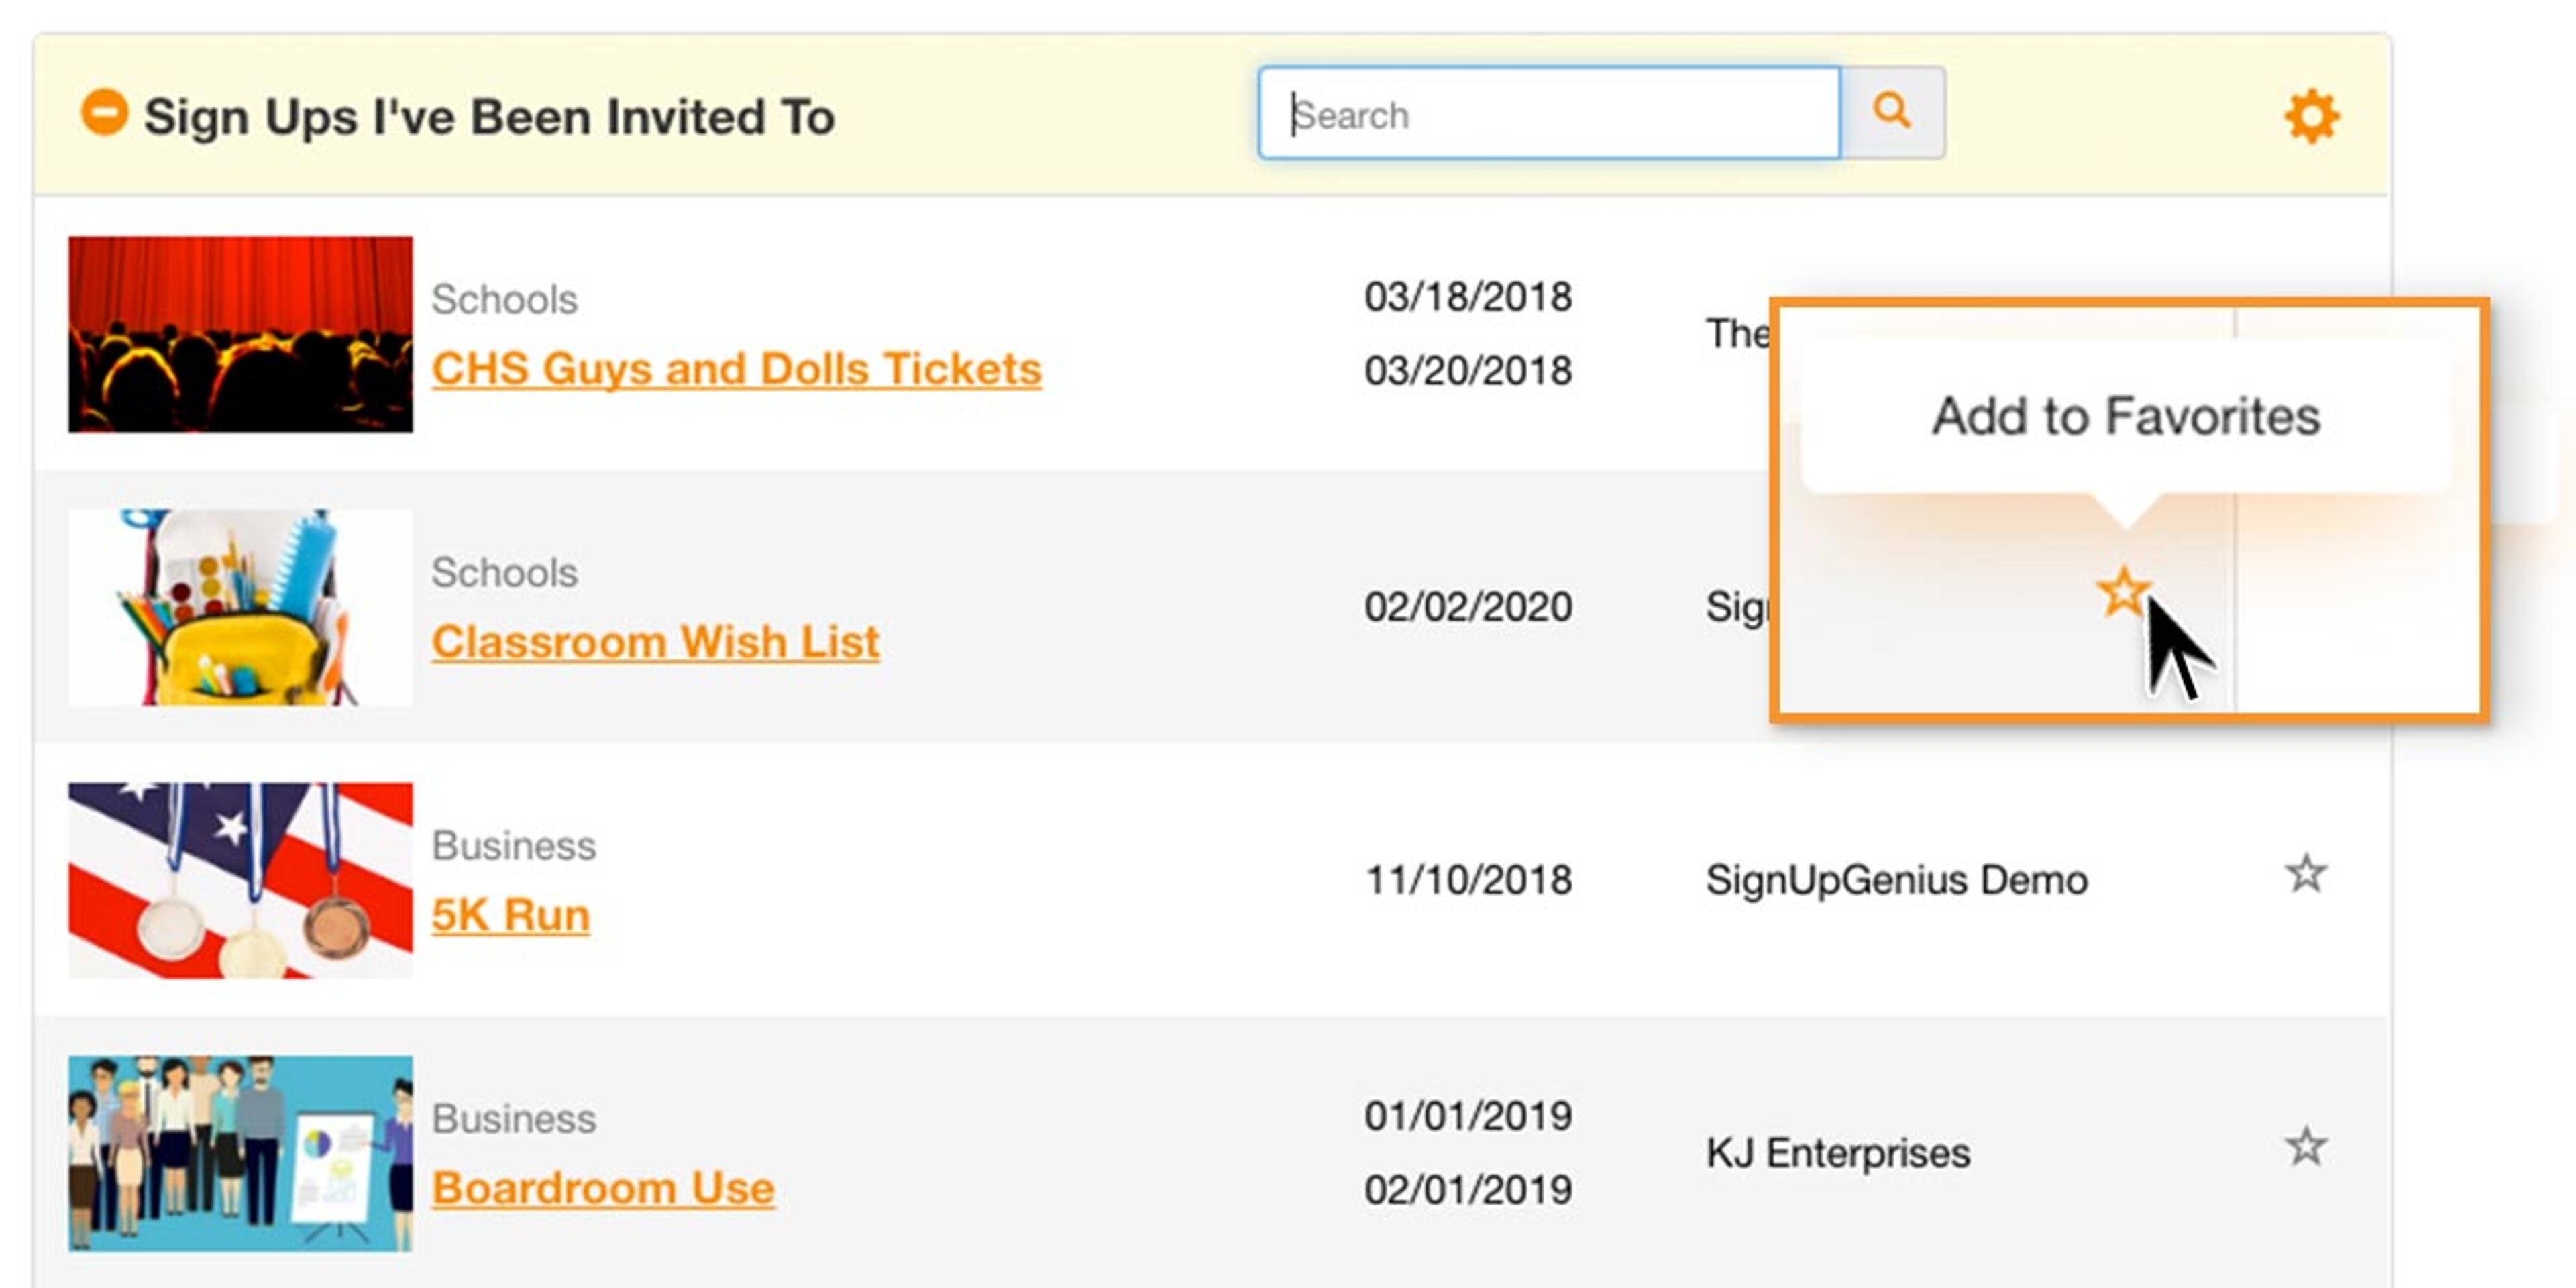The height and width of the screenshot is (1288, 2576).
Task: Click the 11/10/2018 date for 5K Run
Action: (1467, 881)
